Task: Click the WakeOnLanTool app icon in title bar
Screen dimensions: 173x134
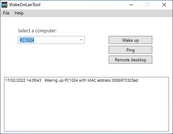Action: [4, 5]
